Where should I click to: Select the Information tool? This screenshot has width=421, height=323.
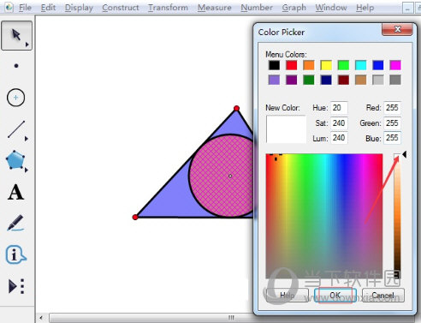click(15, 254)
